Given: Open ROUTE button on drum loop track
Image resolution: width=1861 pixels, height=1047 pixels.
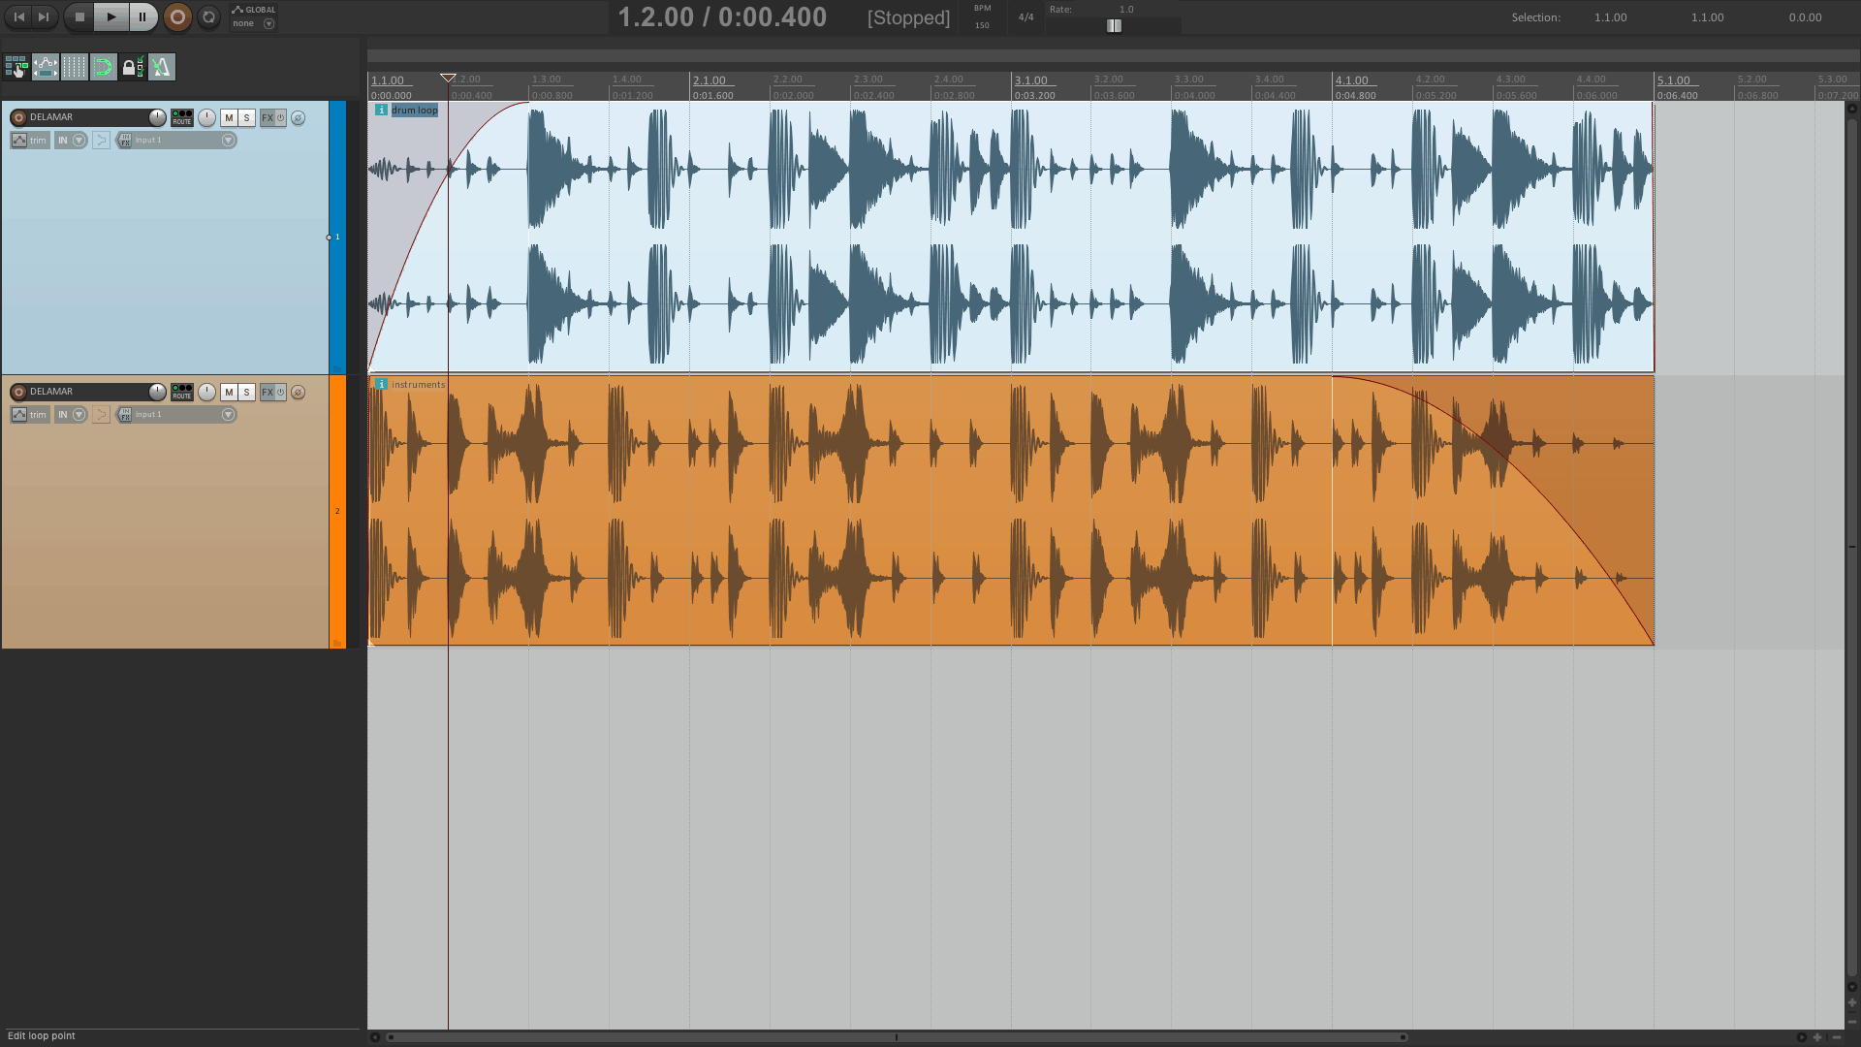Looking at the screenshot, I should (x=181, y=117).
